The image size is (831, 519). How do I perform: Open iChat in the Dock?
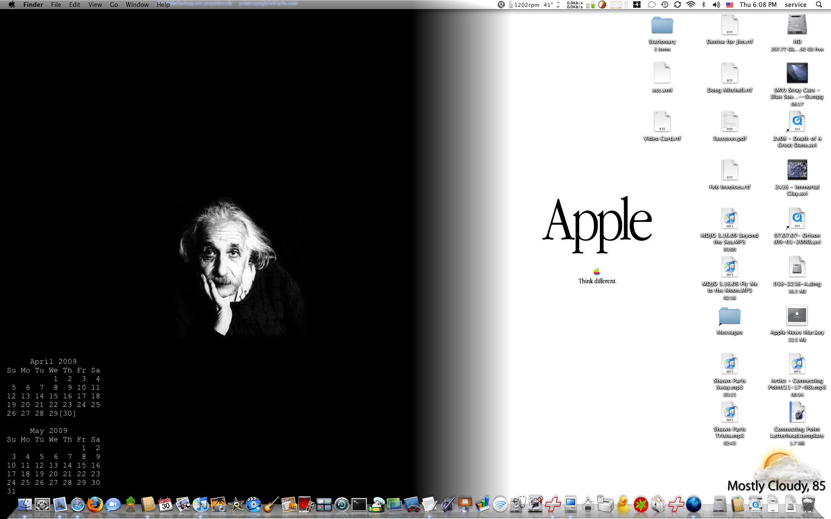pos(113,504)
